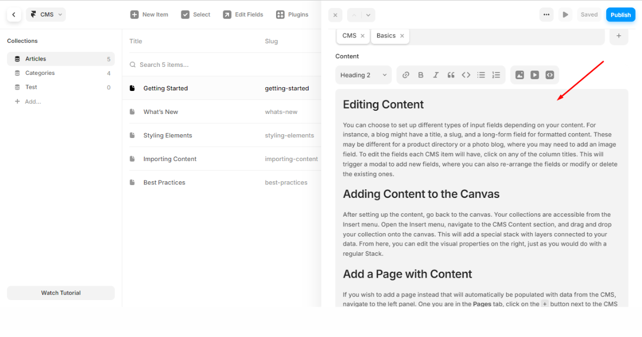
Task: Open the What's New item
Action: point(160,112)
